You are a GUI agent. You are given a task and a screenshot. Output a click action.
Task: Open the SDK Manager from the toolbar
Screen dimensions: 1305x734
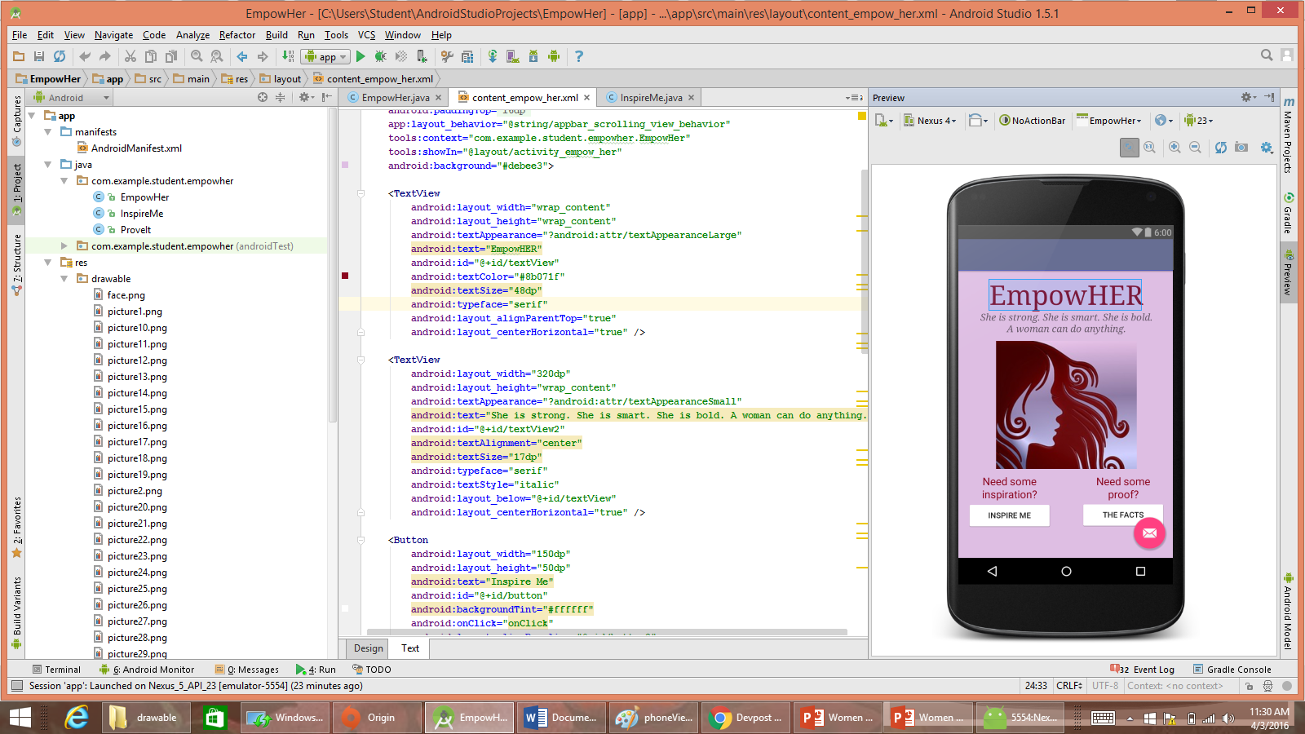[x=533, y=56]
